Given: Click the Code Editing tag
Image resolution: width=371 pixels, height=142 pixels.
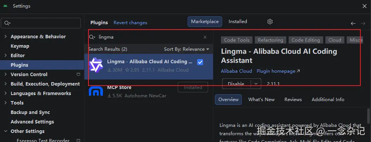Looking at the screenshot, I should 306,40.
